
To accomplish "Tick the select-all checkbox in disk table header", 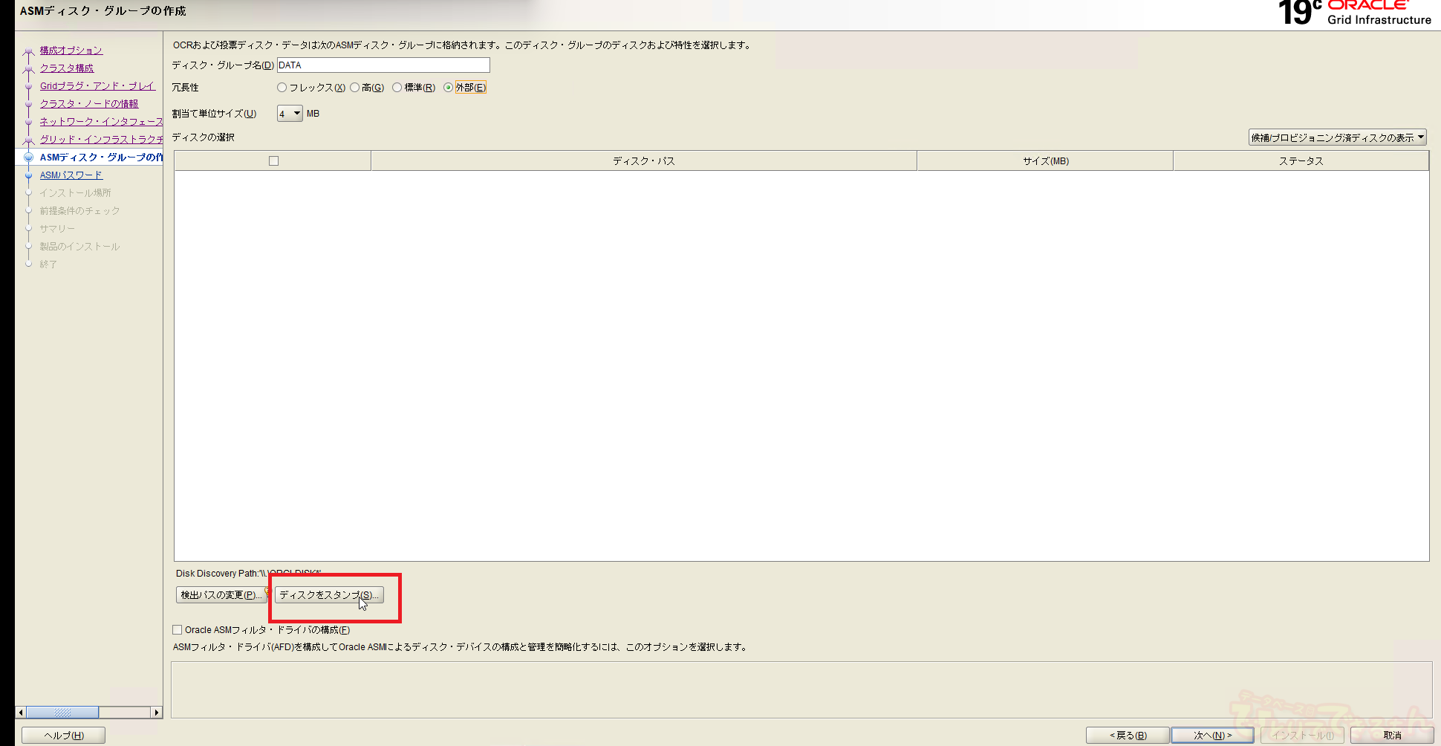I will pos(273,161).
